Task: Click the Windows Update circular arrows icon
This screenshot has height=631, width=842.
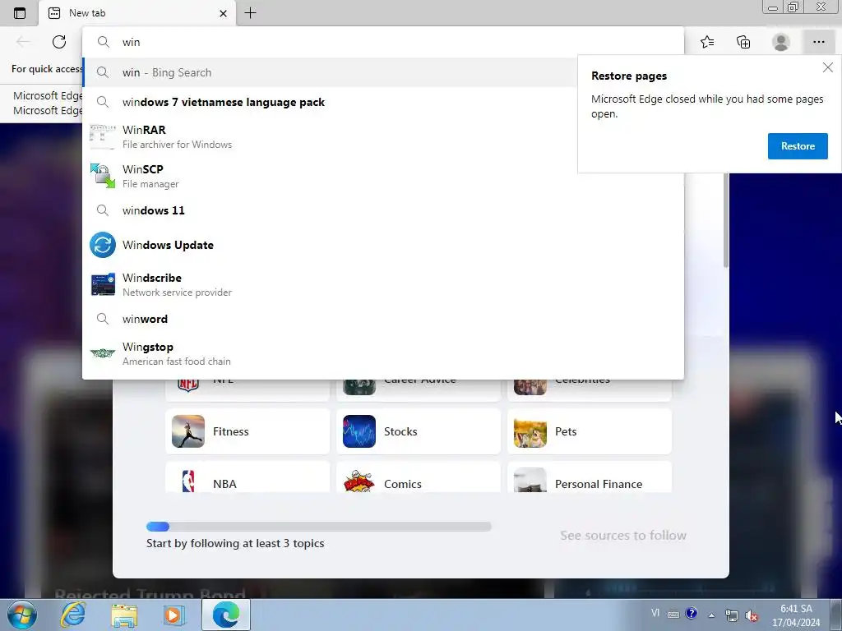Action: (x=103, y=245)
